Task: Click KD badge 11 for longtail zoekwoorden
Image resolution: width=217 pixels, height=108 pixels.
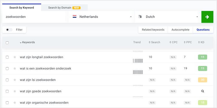Action: tap(203, 57)
